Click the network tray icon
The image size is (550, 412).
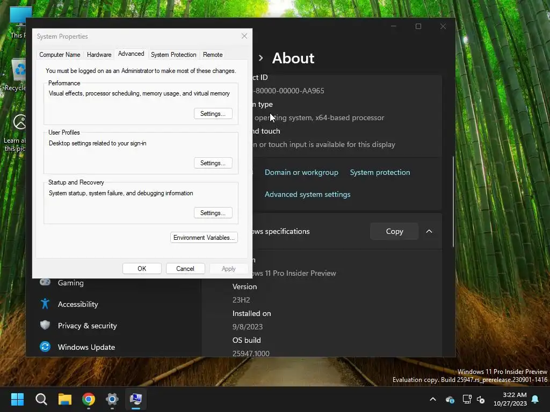(x=467, y=399)
